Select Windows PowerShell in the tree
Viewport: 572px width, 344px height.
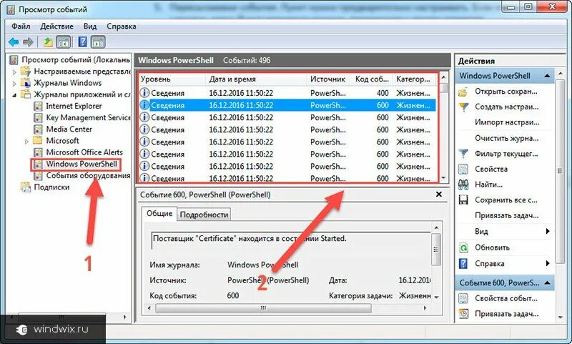point(82,164)
